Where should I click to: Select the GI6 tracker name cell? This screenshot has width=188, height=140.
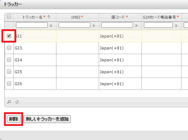[x=35, y=84]
